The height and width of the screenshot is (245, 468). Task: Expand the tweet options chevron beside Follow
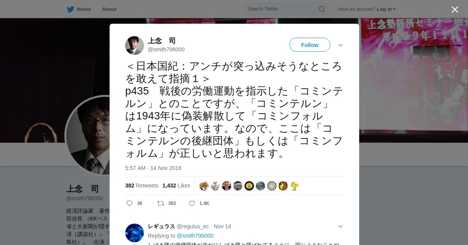(340, 45)
